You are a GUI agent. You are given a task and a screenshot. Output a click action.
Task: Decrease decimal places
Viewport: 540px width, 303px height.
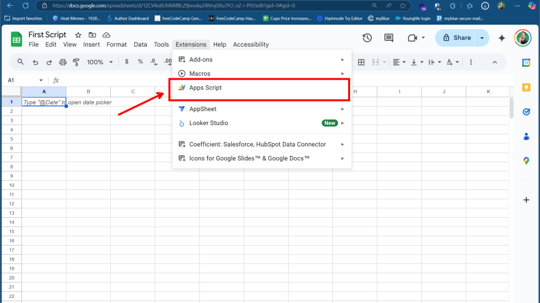point(154,62)
